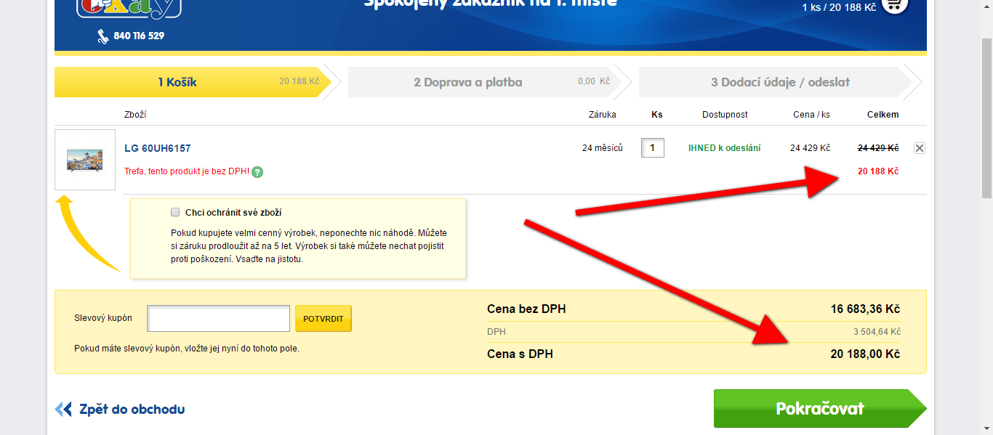Screen dimensions: 993x435
Task: Follow the 'Zpět do obchodu' link
Action: tap(132, 410)
